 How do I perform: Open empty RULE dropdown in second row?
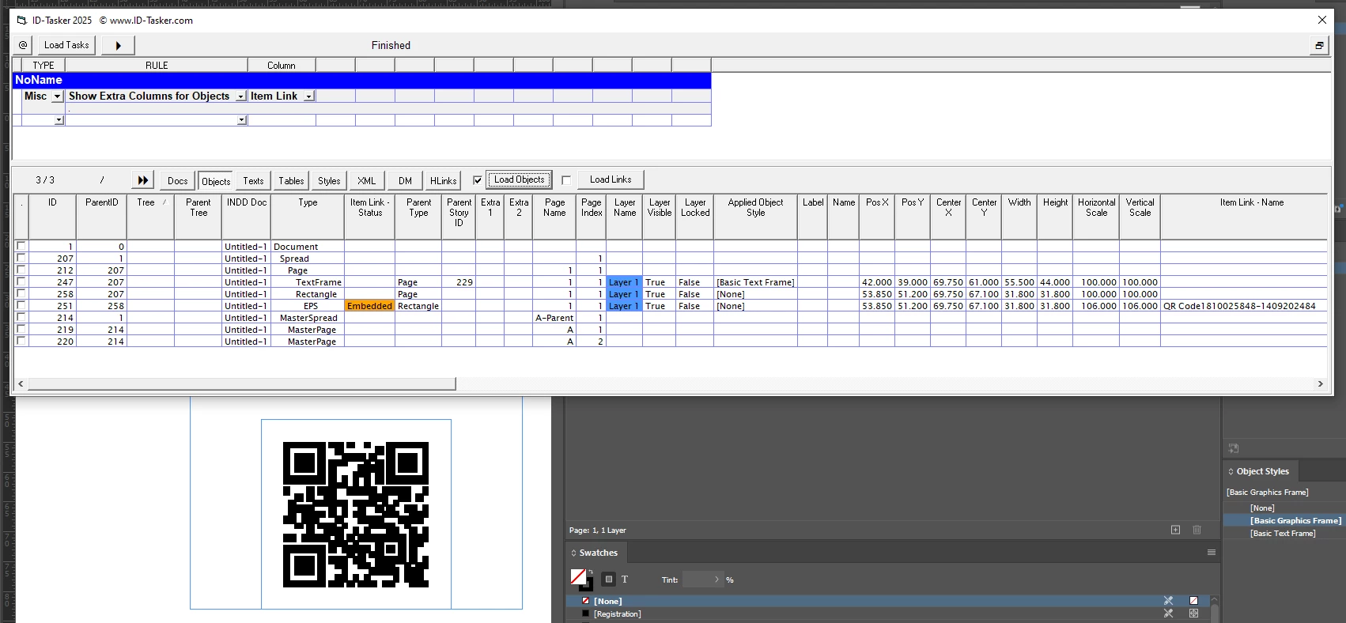click(242, 120)
